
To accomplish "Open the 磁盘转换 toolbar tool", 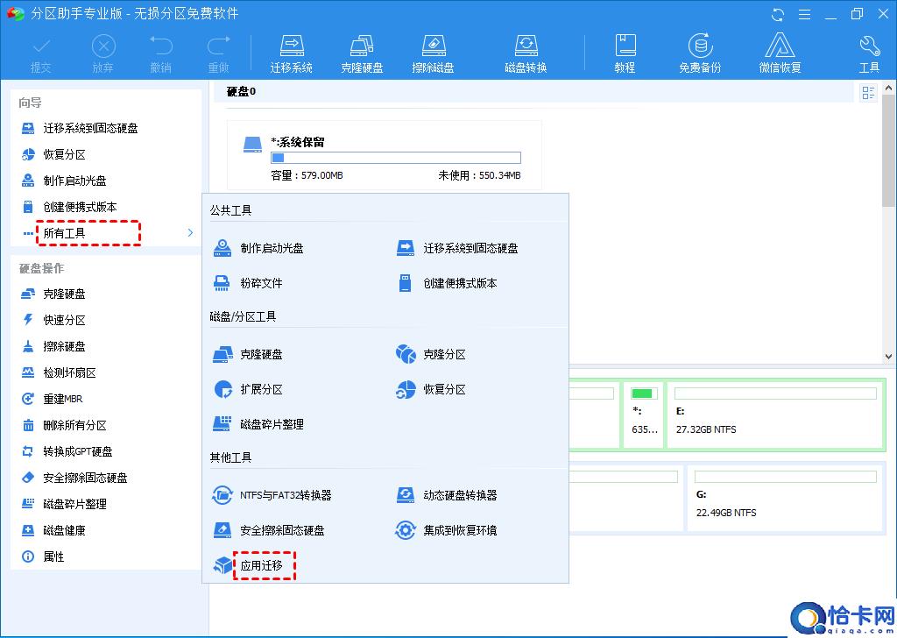I will point(526,53).
